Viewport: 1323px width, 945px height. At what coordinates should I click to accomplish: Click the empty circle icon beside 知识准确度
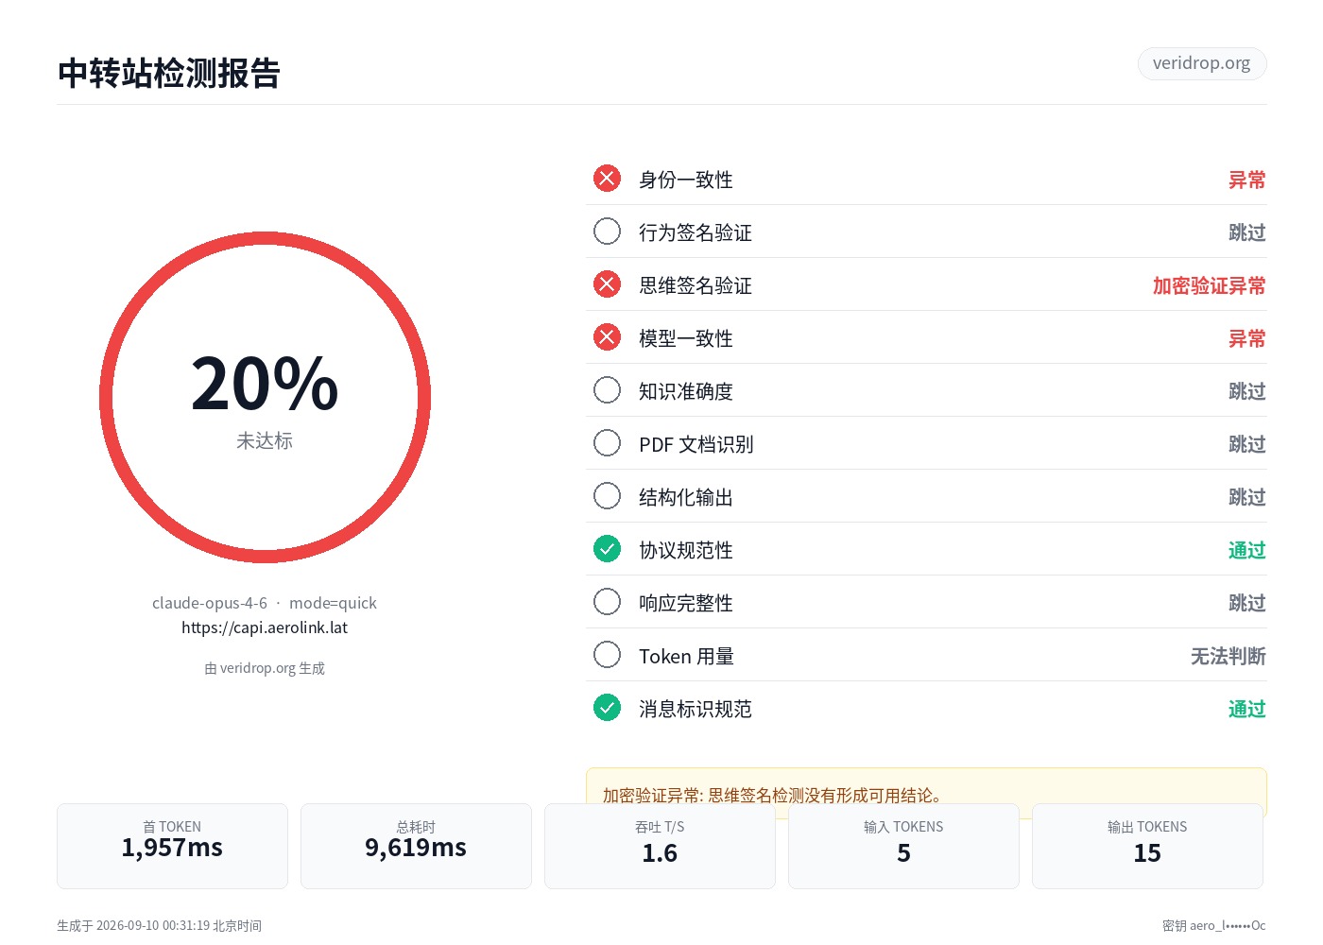coord(607,390)
